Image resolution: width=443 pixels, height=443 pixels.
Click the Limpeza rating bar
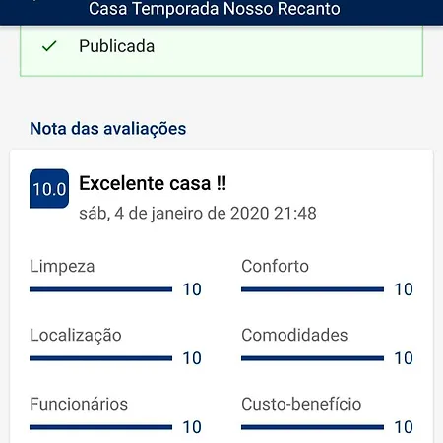[x=100, y=289]
